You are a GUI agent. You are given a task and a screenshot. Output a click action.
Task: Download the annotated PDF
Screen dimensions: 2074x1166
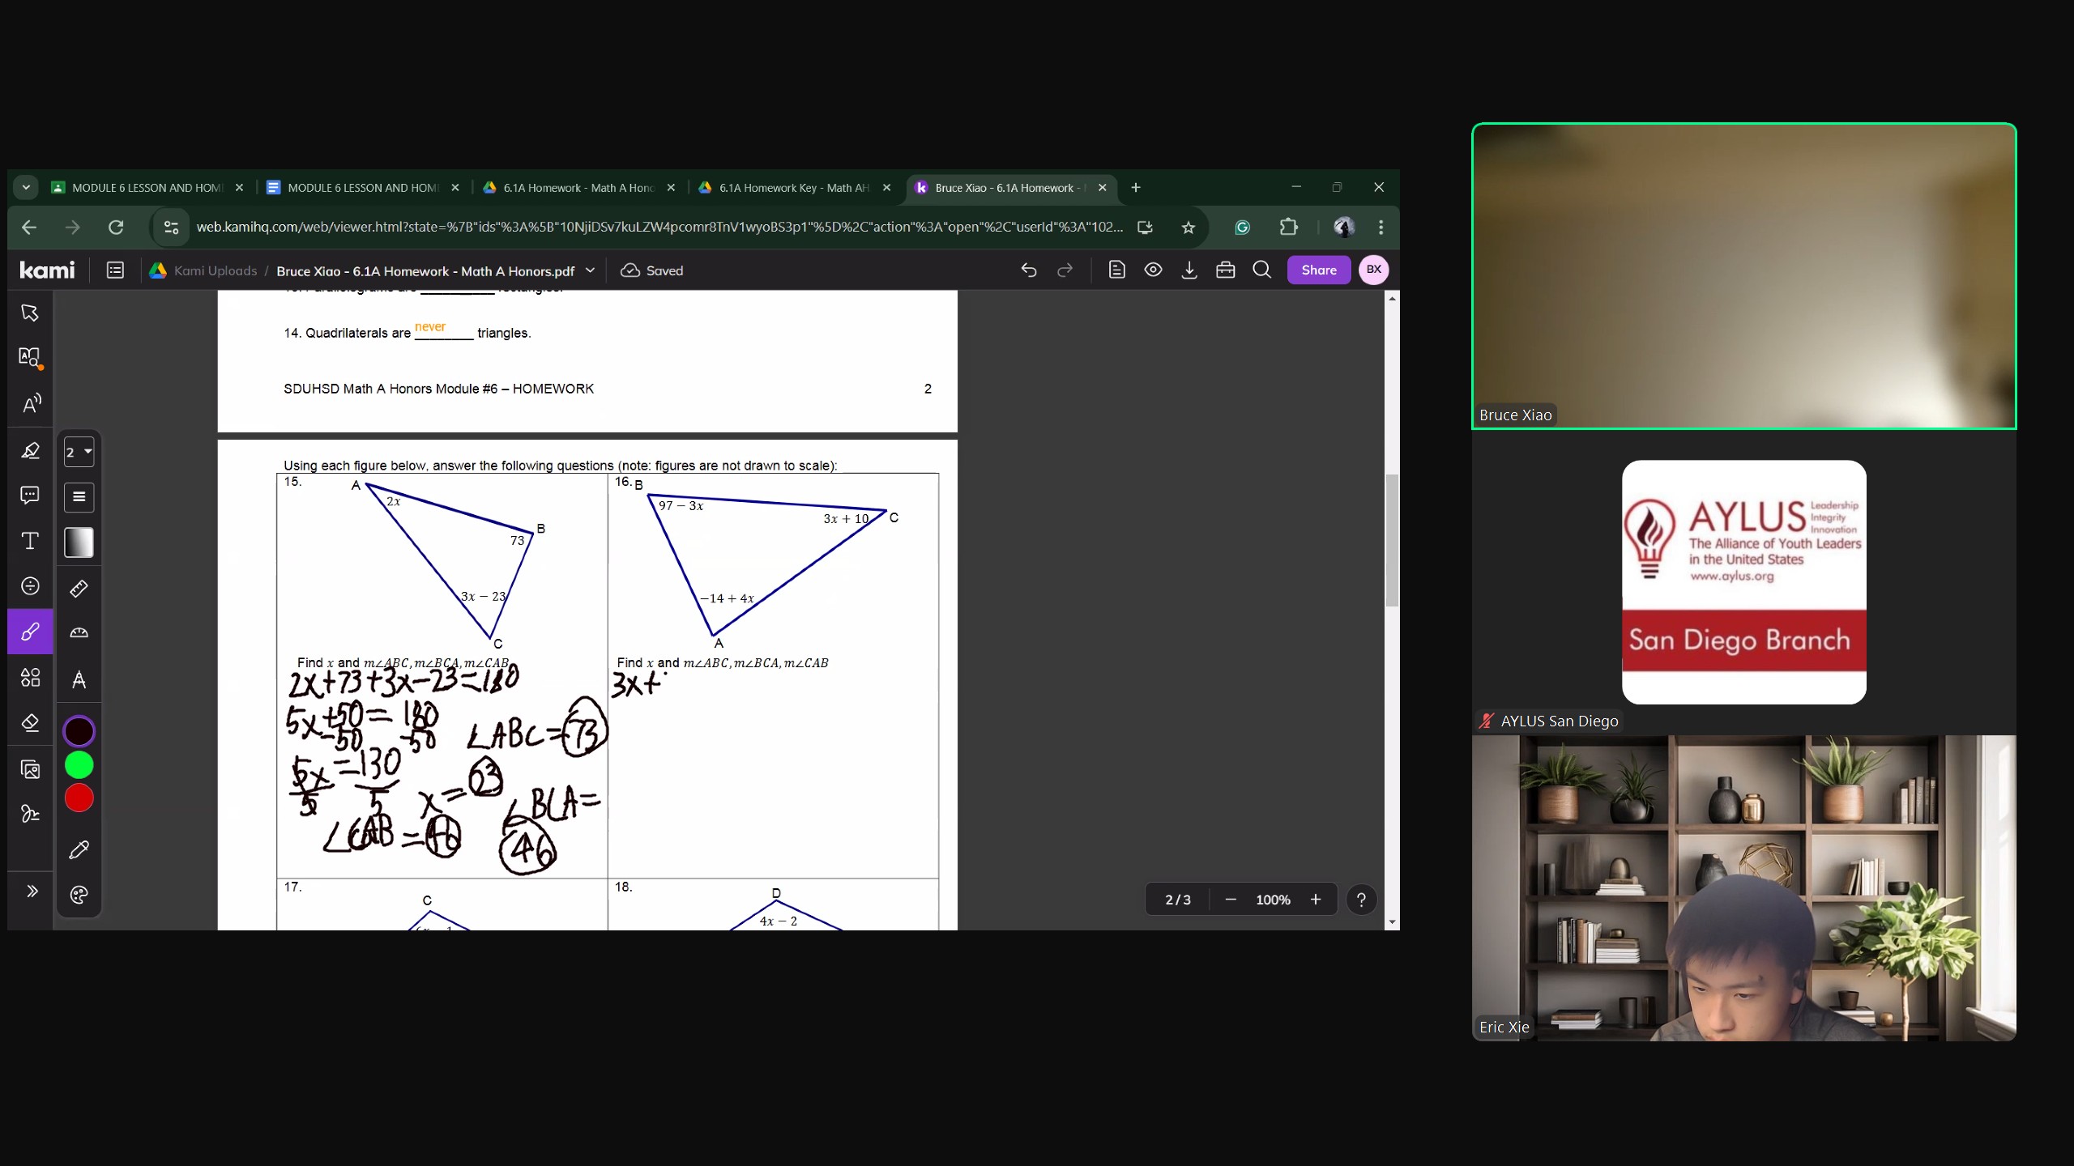click(1189, 270)
